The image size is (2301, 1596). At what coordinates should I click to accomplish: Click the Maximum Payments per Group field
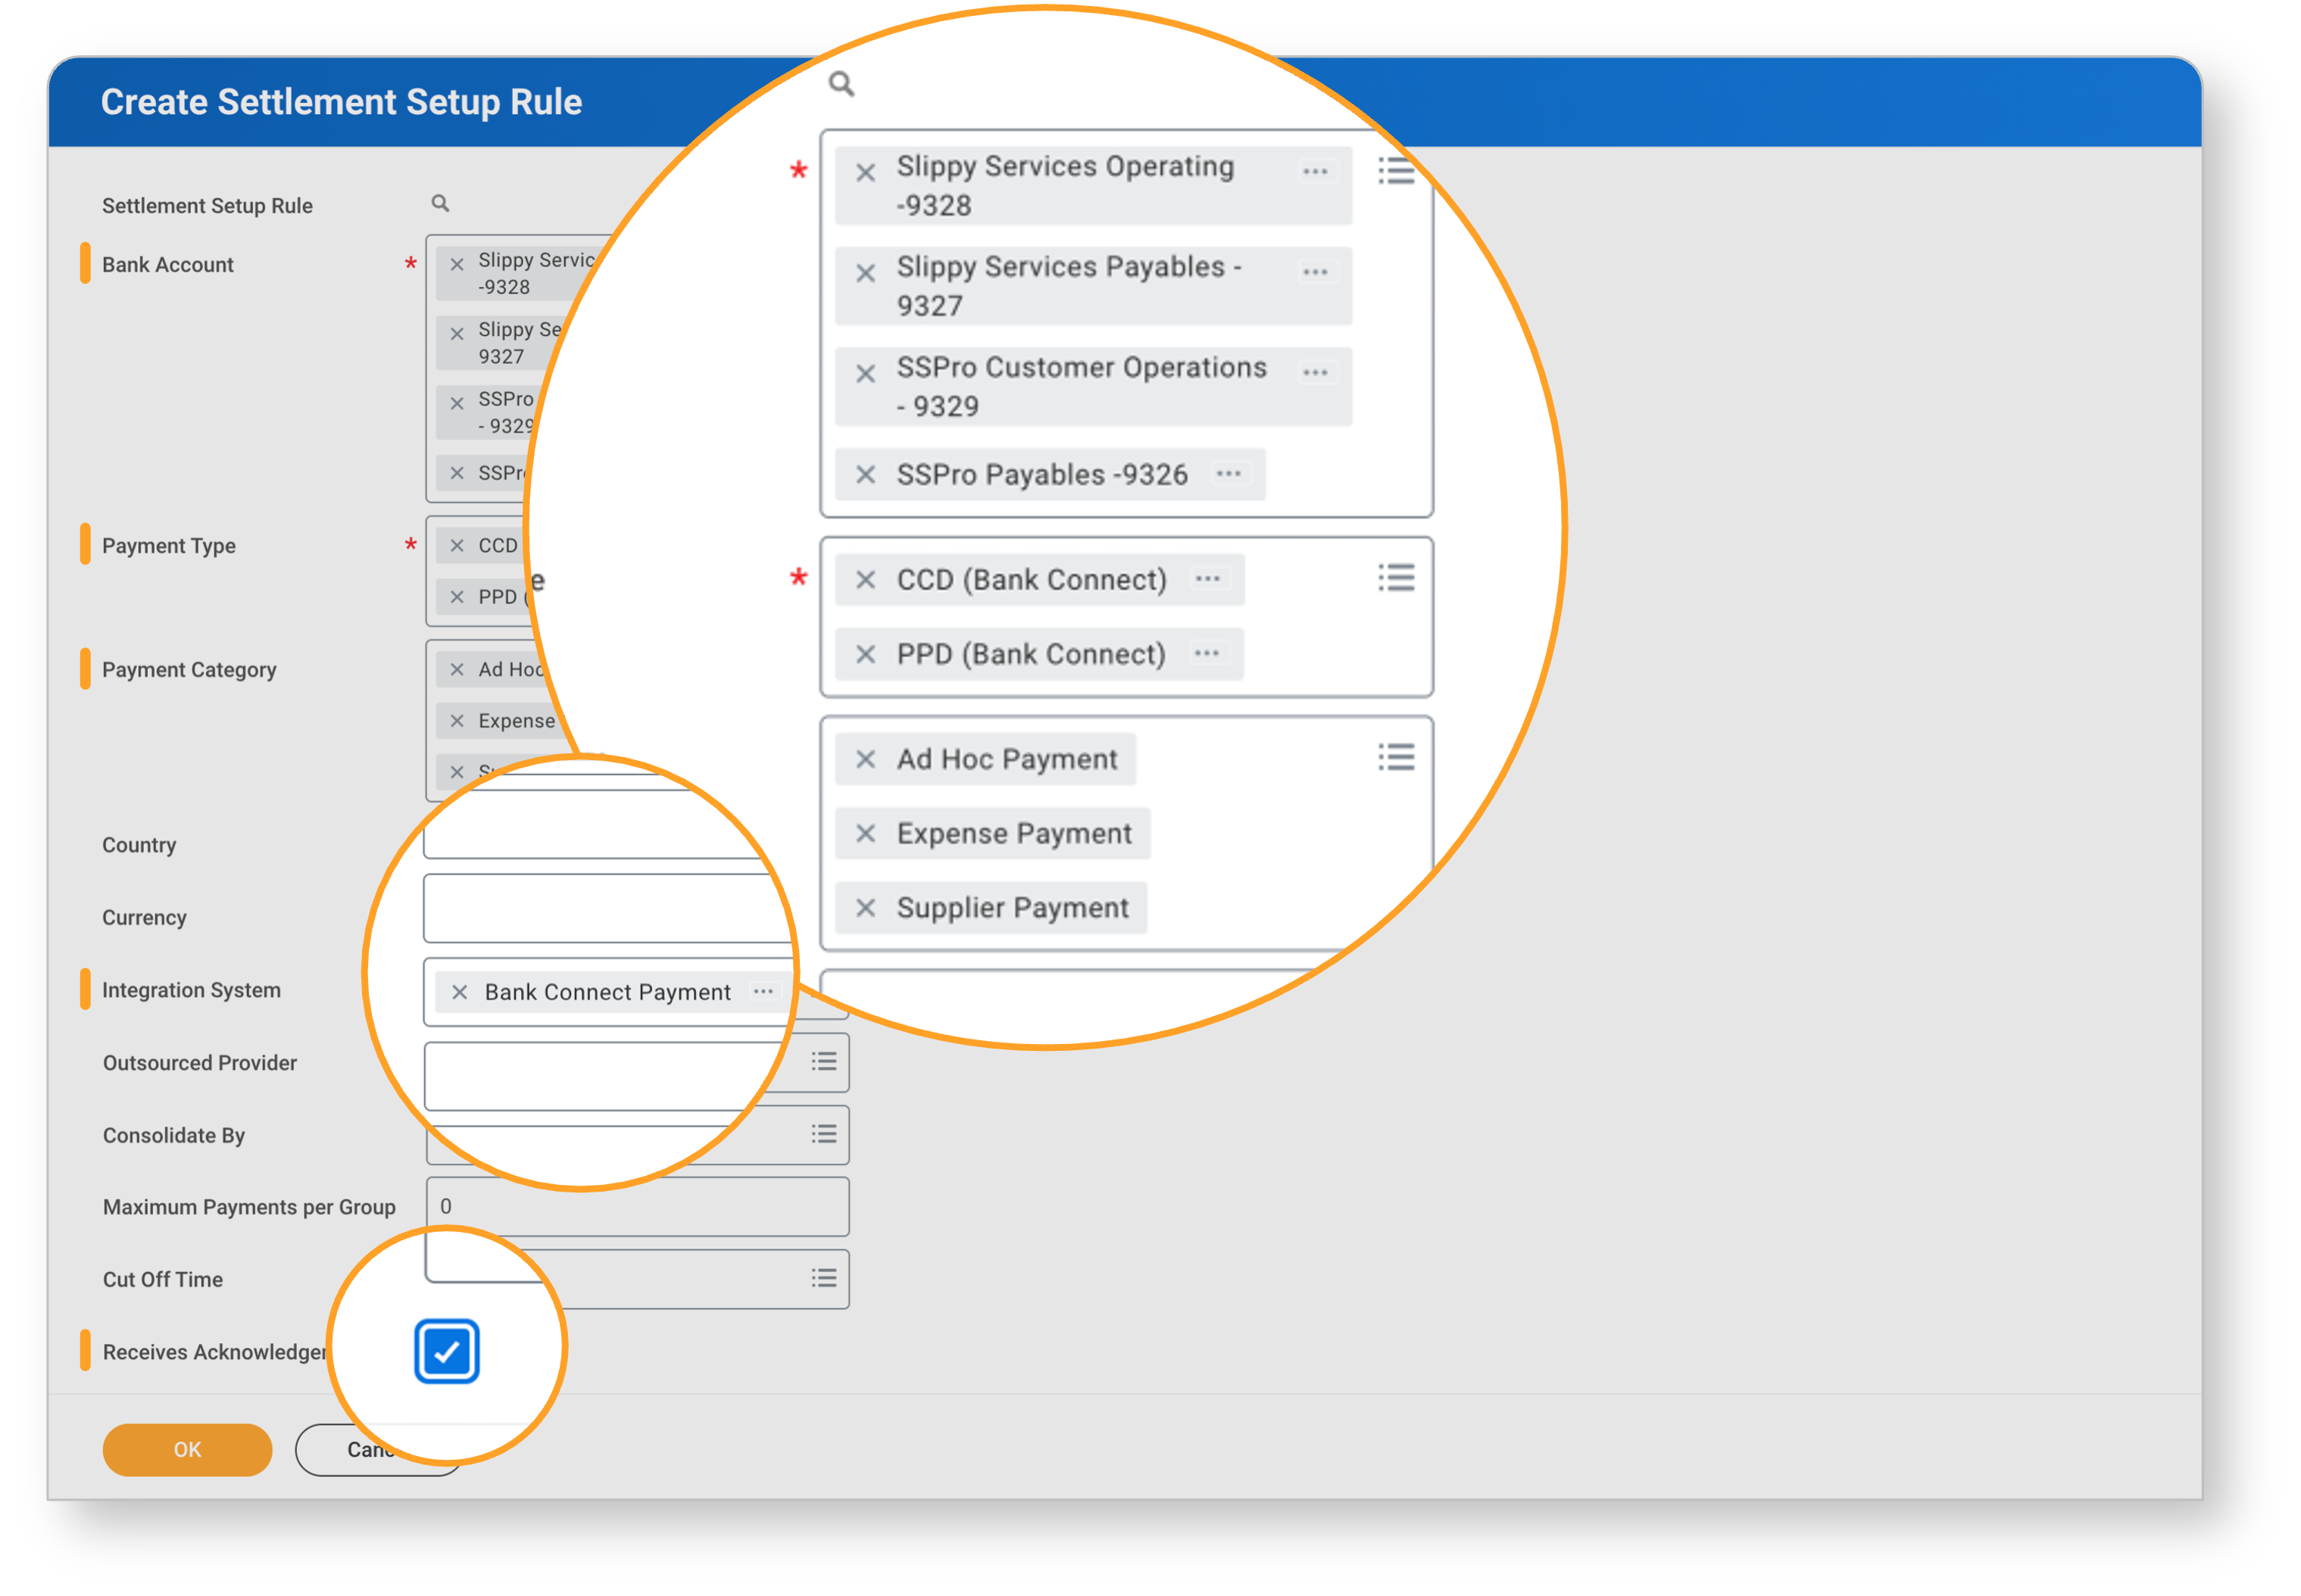tap(637, 1207)
